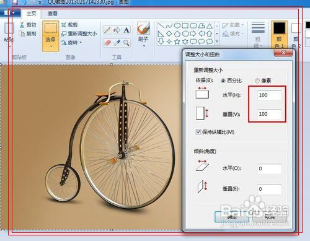Click 重新调整大小 resize button

(79, 33)
